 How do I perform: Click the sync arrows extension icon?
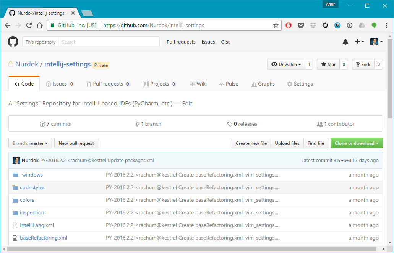(325, 25)
